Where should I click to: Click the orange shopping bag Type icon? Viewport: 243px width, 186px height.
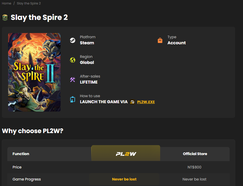[160, 40]
